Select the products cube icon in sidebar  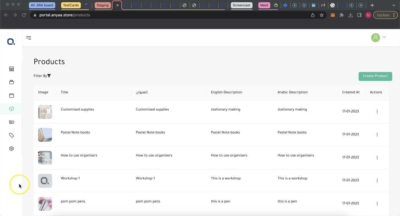pyautogui.click(x=11, y=109)
